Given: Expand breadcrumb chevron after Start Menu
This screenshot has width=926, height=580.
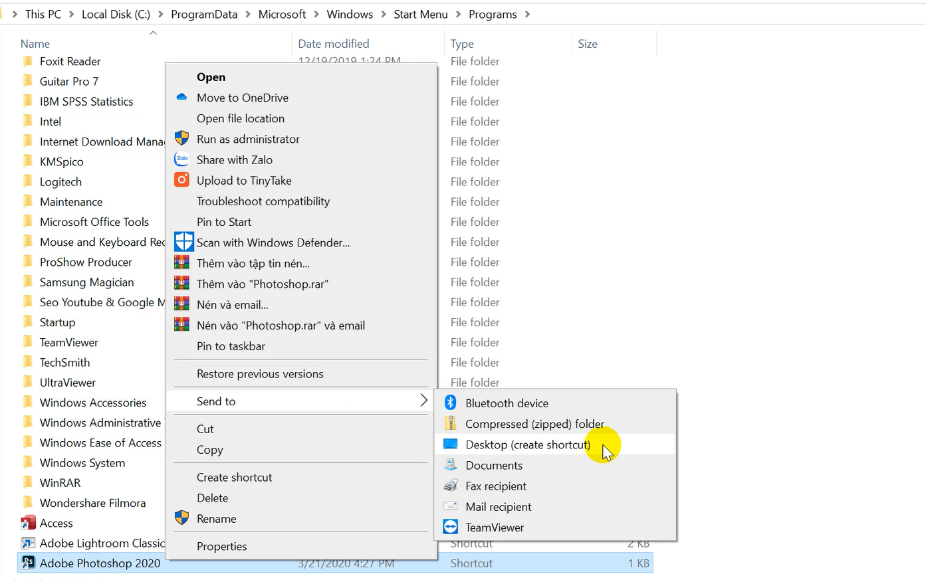Looking at the screenshot, I should pos(458,14).
